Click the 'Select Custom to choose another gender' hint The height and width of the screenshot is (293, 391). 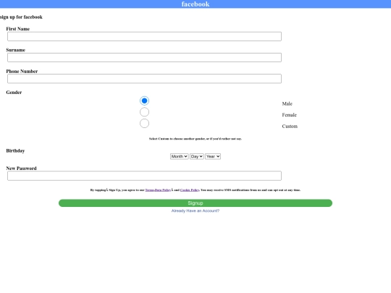click(195, 139)
